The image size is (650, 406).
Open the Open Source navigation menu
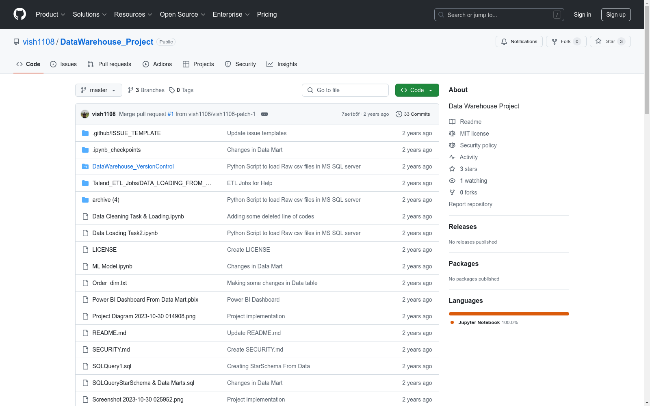point(182,15)
